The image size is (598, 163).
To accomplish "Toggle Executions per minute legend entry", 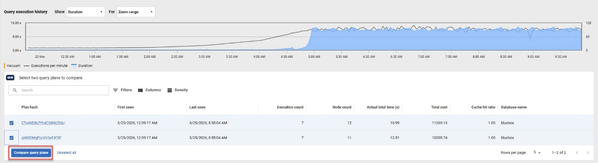I will (x=46, y=66).
